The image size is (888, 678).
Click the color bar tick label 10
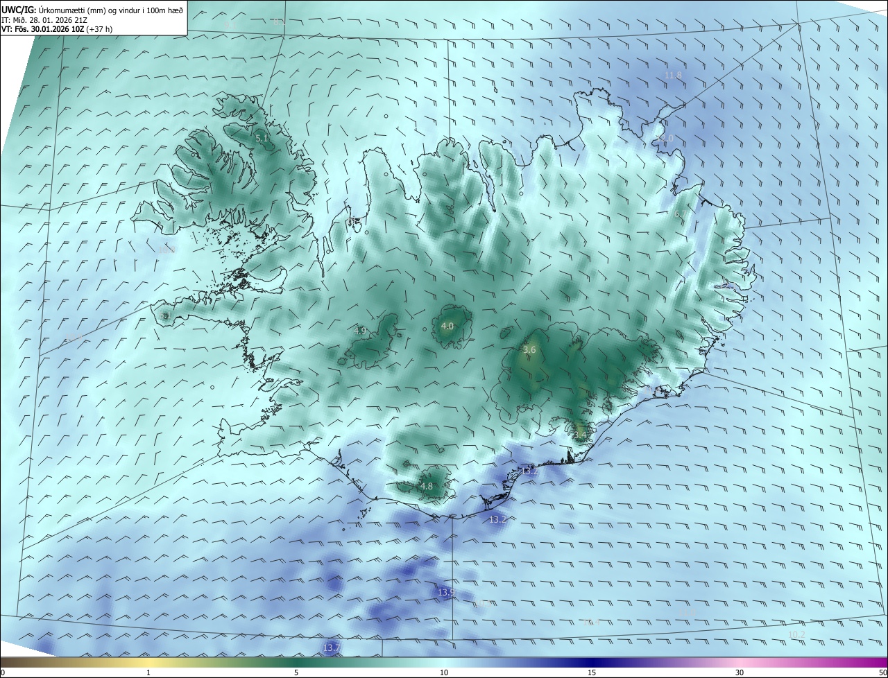[x=444, y=672]
